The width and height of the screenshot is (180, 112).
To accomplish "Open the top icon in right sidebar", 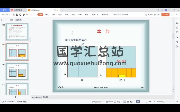I will (177, 23).
